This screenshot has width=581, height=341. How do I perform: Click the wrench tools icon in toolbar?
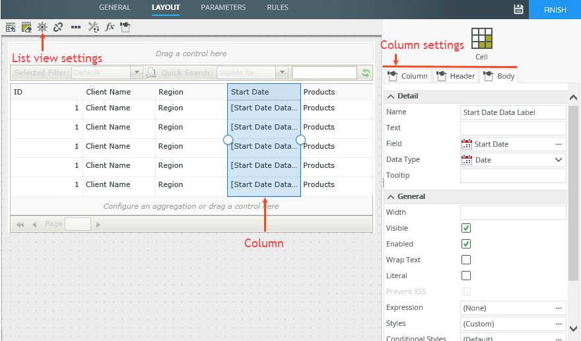click(94, 27)
